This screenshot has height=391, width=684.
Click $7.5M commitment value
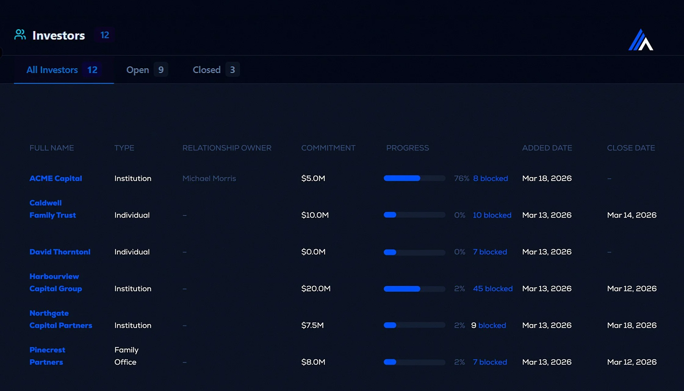(312, 325)
